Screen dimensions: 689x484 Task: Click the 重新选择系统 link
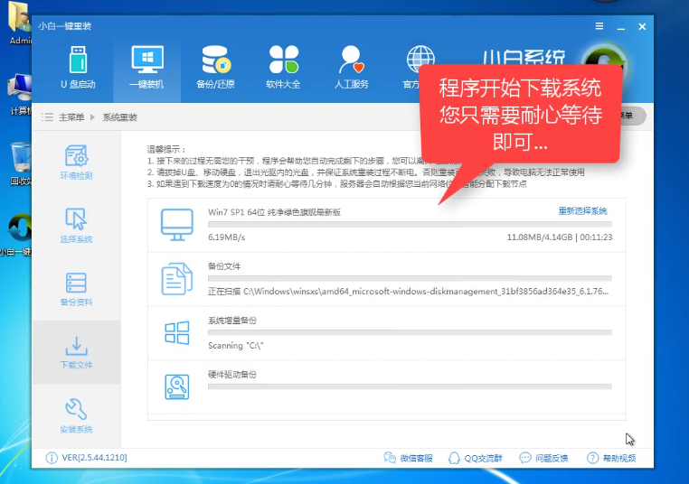[582, 210]
